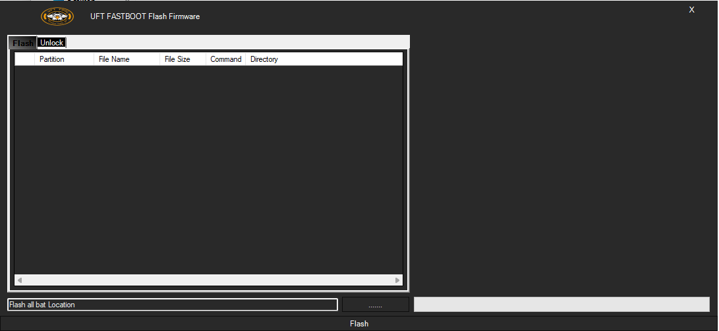Click the UFT logo icon
The image size is (719, 331).
pos(57,17)
